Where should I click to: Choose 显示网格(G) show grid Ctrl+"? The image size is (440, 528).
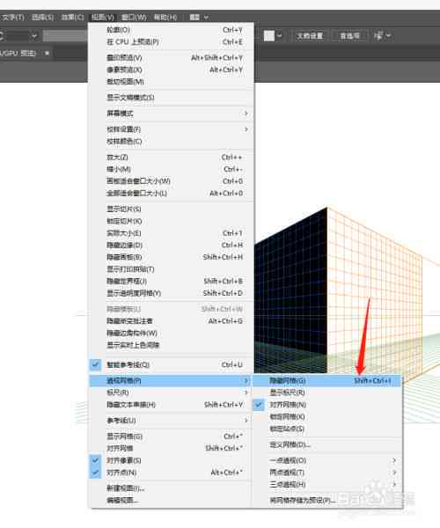(171, 436)
